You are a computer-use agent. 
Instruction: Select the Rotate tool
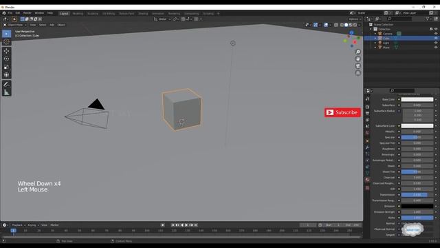pyautogui.click(x=6, y=59)
